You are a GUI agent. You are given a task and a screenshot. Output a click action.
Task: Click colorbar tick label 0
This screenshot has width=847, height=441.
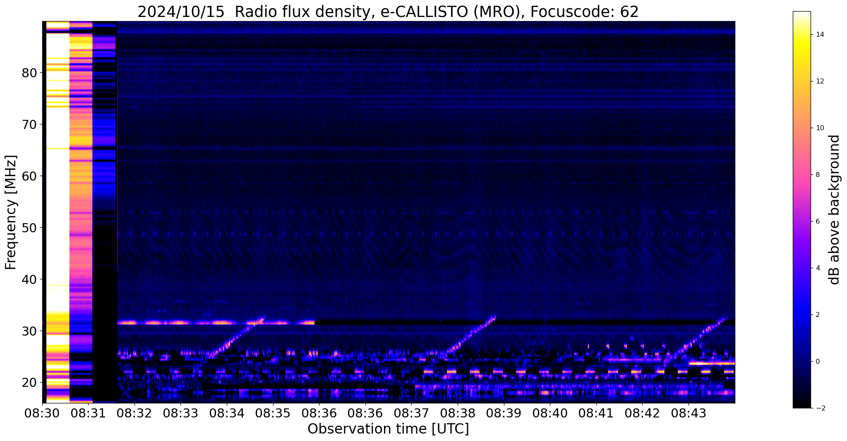(x=817, y=362)
